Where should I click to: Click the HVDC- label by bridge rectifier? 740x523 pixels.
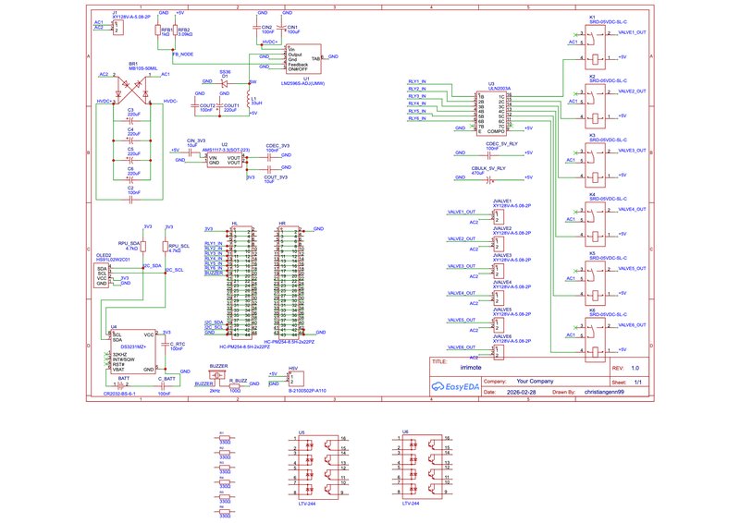click(x=171, y=102)
